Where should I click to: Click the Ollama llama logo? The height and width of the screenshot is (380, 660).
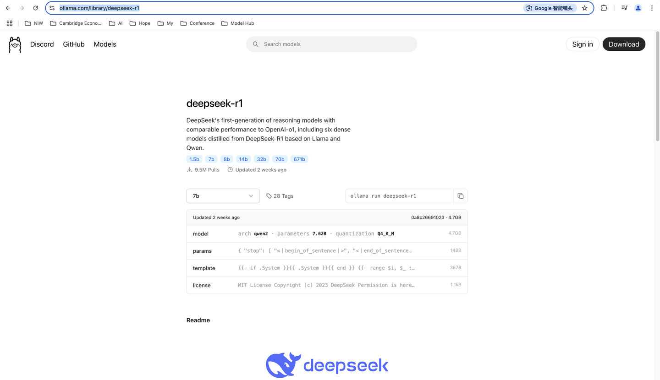coord(15,45)
